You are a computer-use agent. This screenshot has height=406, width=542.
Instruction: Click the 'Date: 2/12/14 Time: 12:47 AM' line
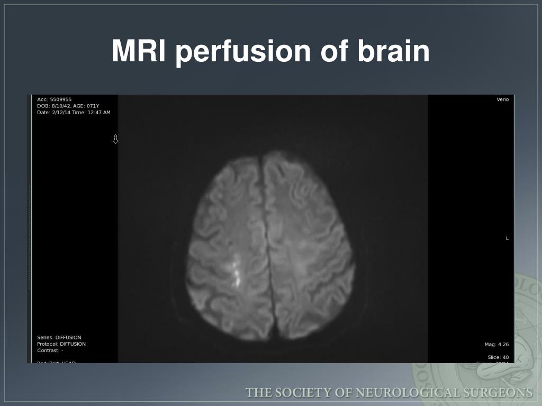point(74,113)
